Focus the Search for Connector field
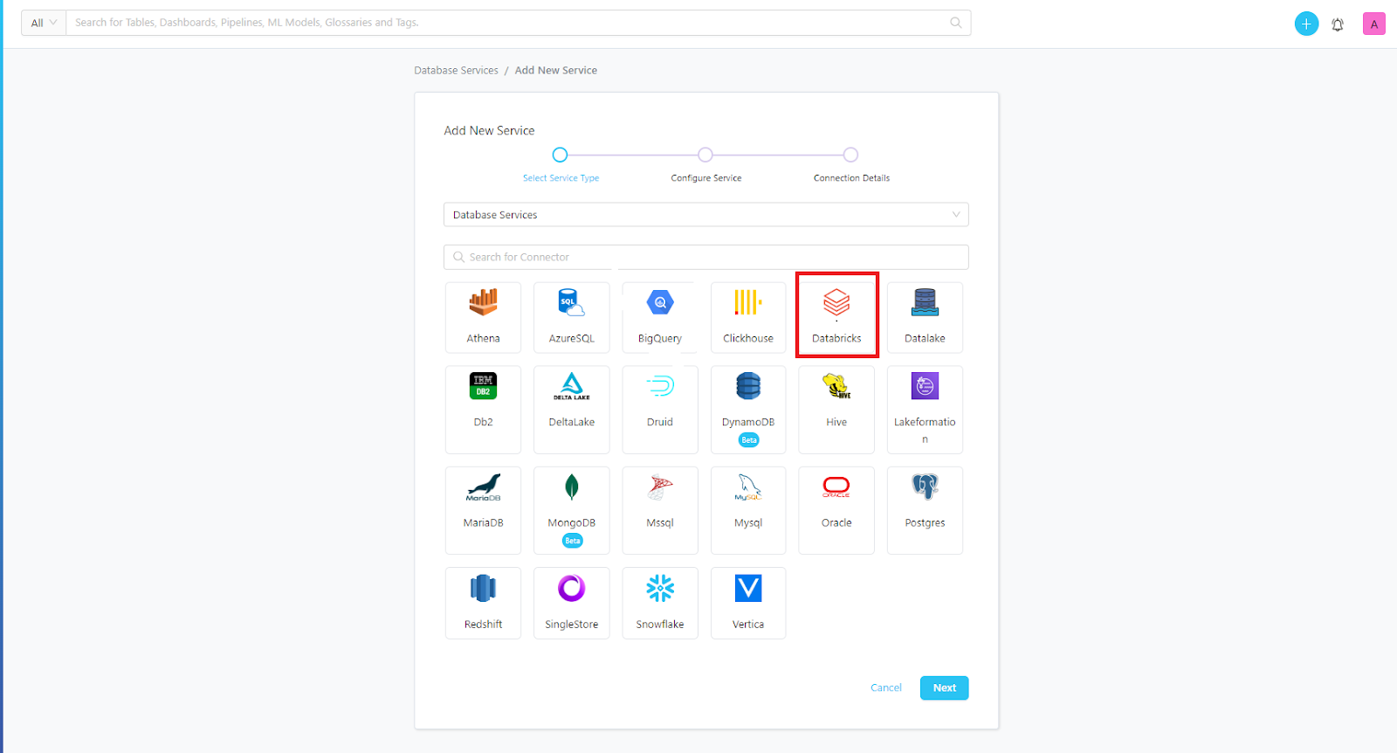1397x753 pixels. click(x=705, y=258)
